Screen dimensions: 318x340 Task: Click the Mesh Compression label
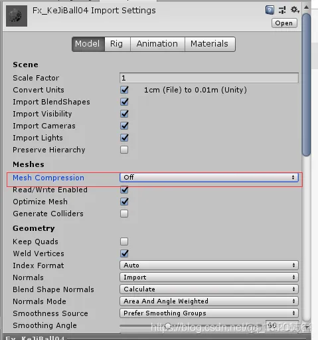click(48, 178)
